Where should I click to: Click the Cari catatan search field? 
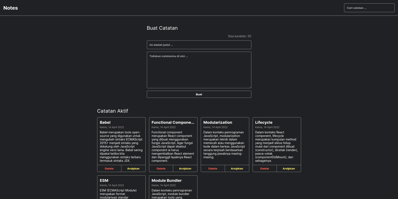pos(369,8)
